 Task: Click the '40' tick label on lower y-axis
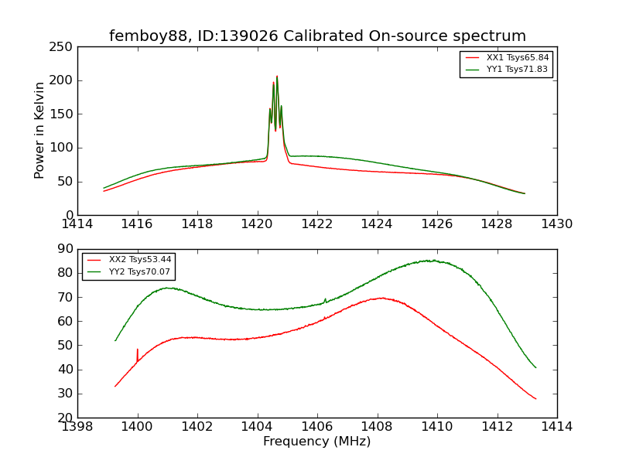coord(66,370)
